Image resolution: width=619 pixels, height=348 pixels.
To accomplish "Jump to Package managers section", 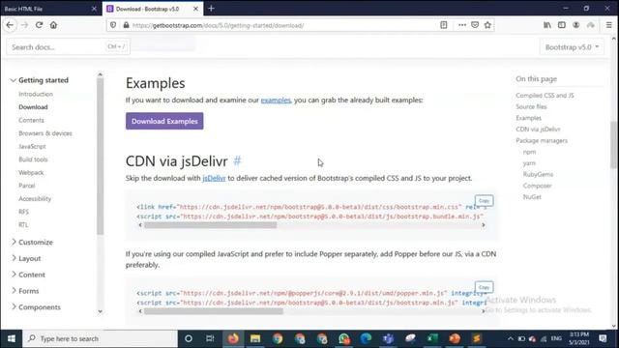I will [542, 140].
